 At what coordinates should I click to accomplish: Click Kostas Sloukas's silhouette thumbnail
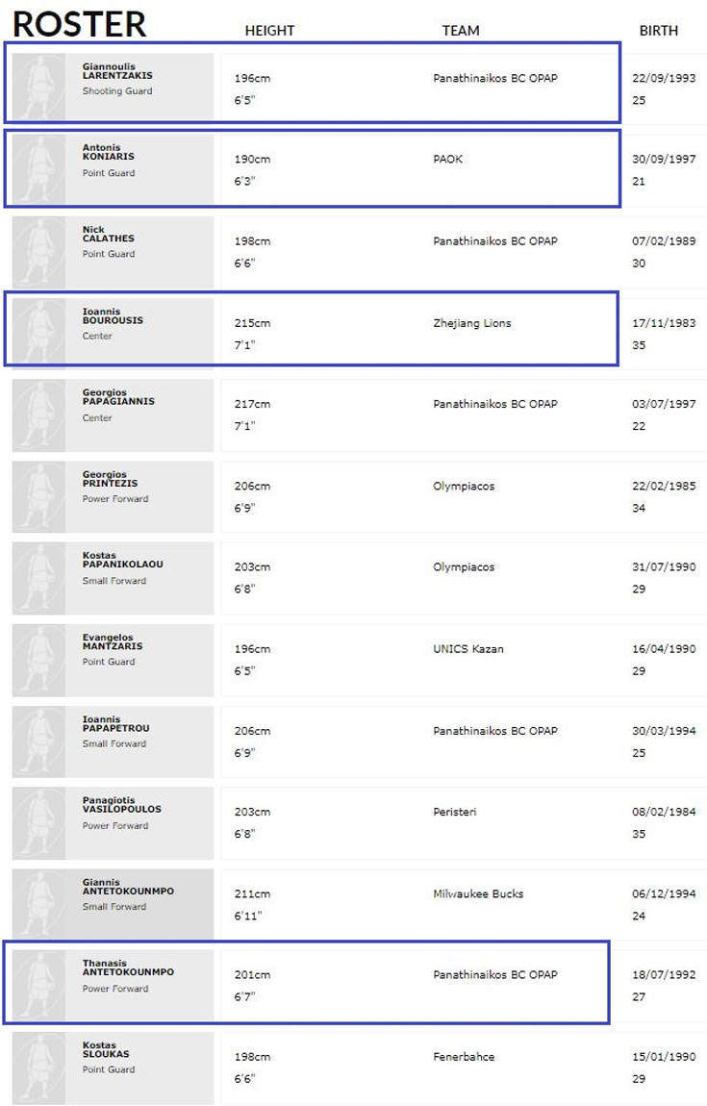[x=38, y=1068]
